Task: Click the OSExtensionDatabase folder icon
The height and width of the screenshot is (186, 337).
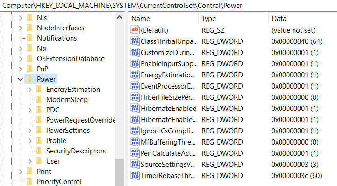Action: coord(29,58)
